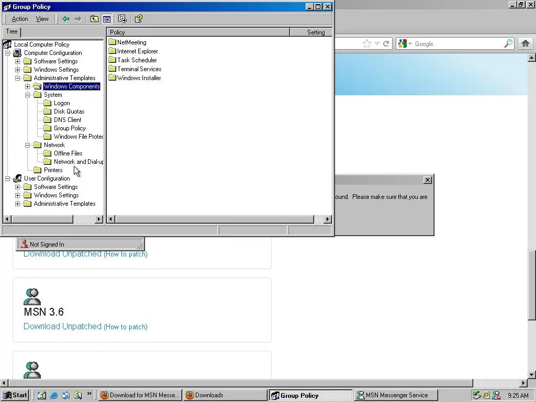Screen dimensions: 536x402
Task: Collapse the System tree node
Action: (x=27, y=95)
